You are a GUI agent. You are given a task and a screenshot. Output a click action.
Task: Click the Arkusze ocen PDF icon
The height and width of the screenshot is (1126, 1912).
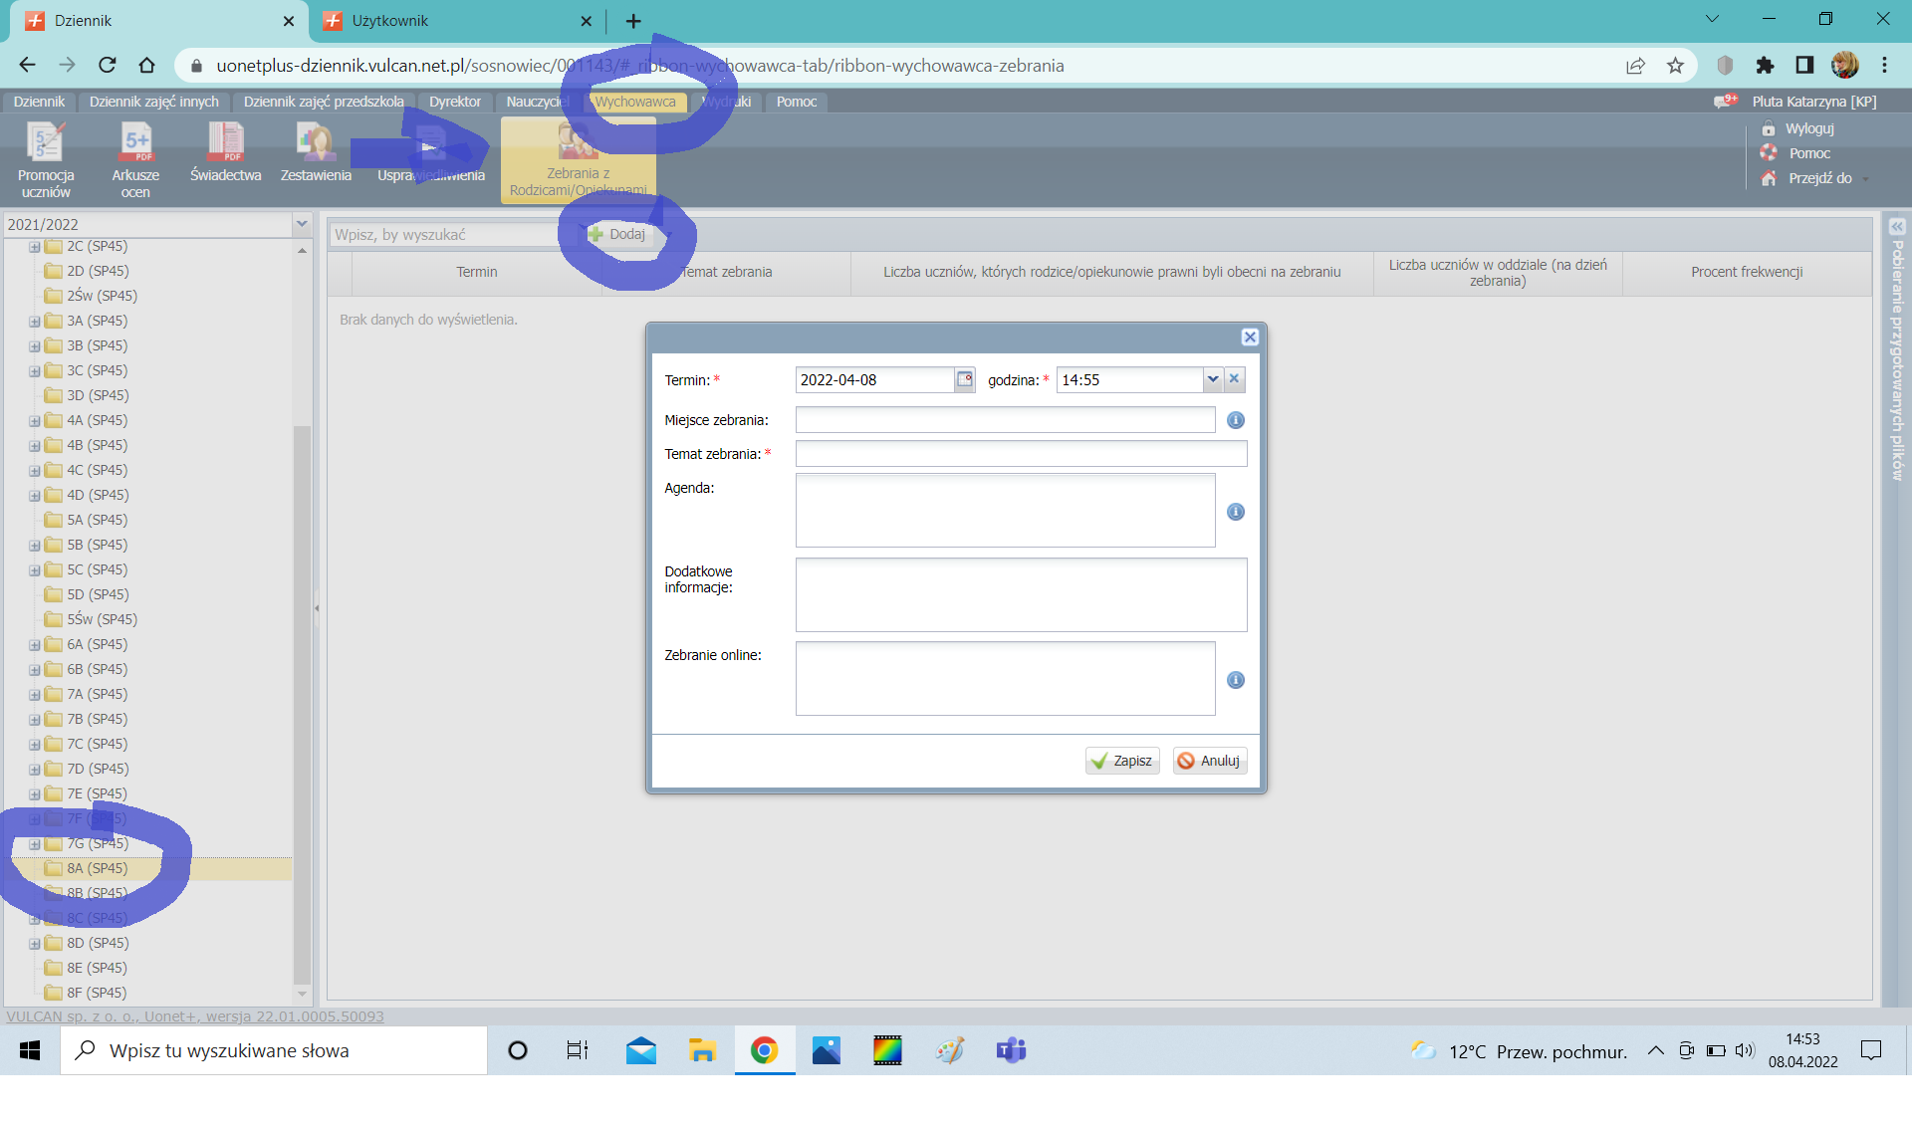[135, 142]
